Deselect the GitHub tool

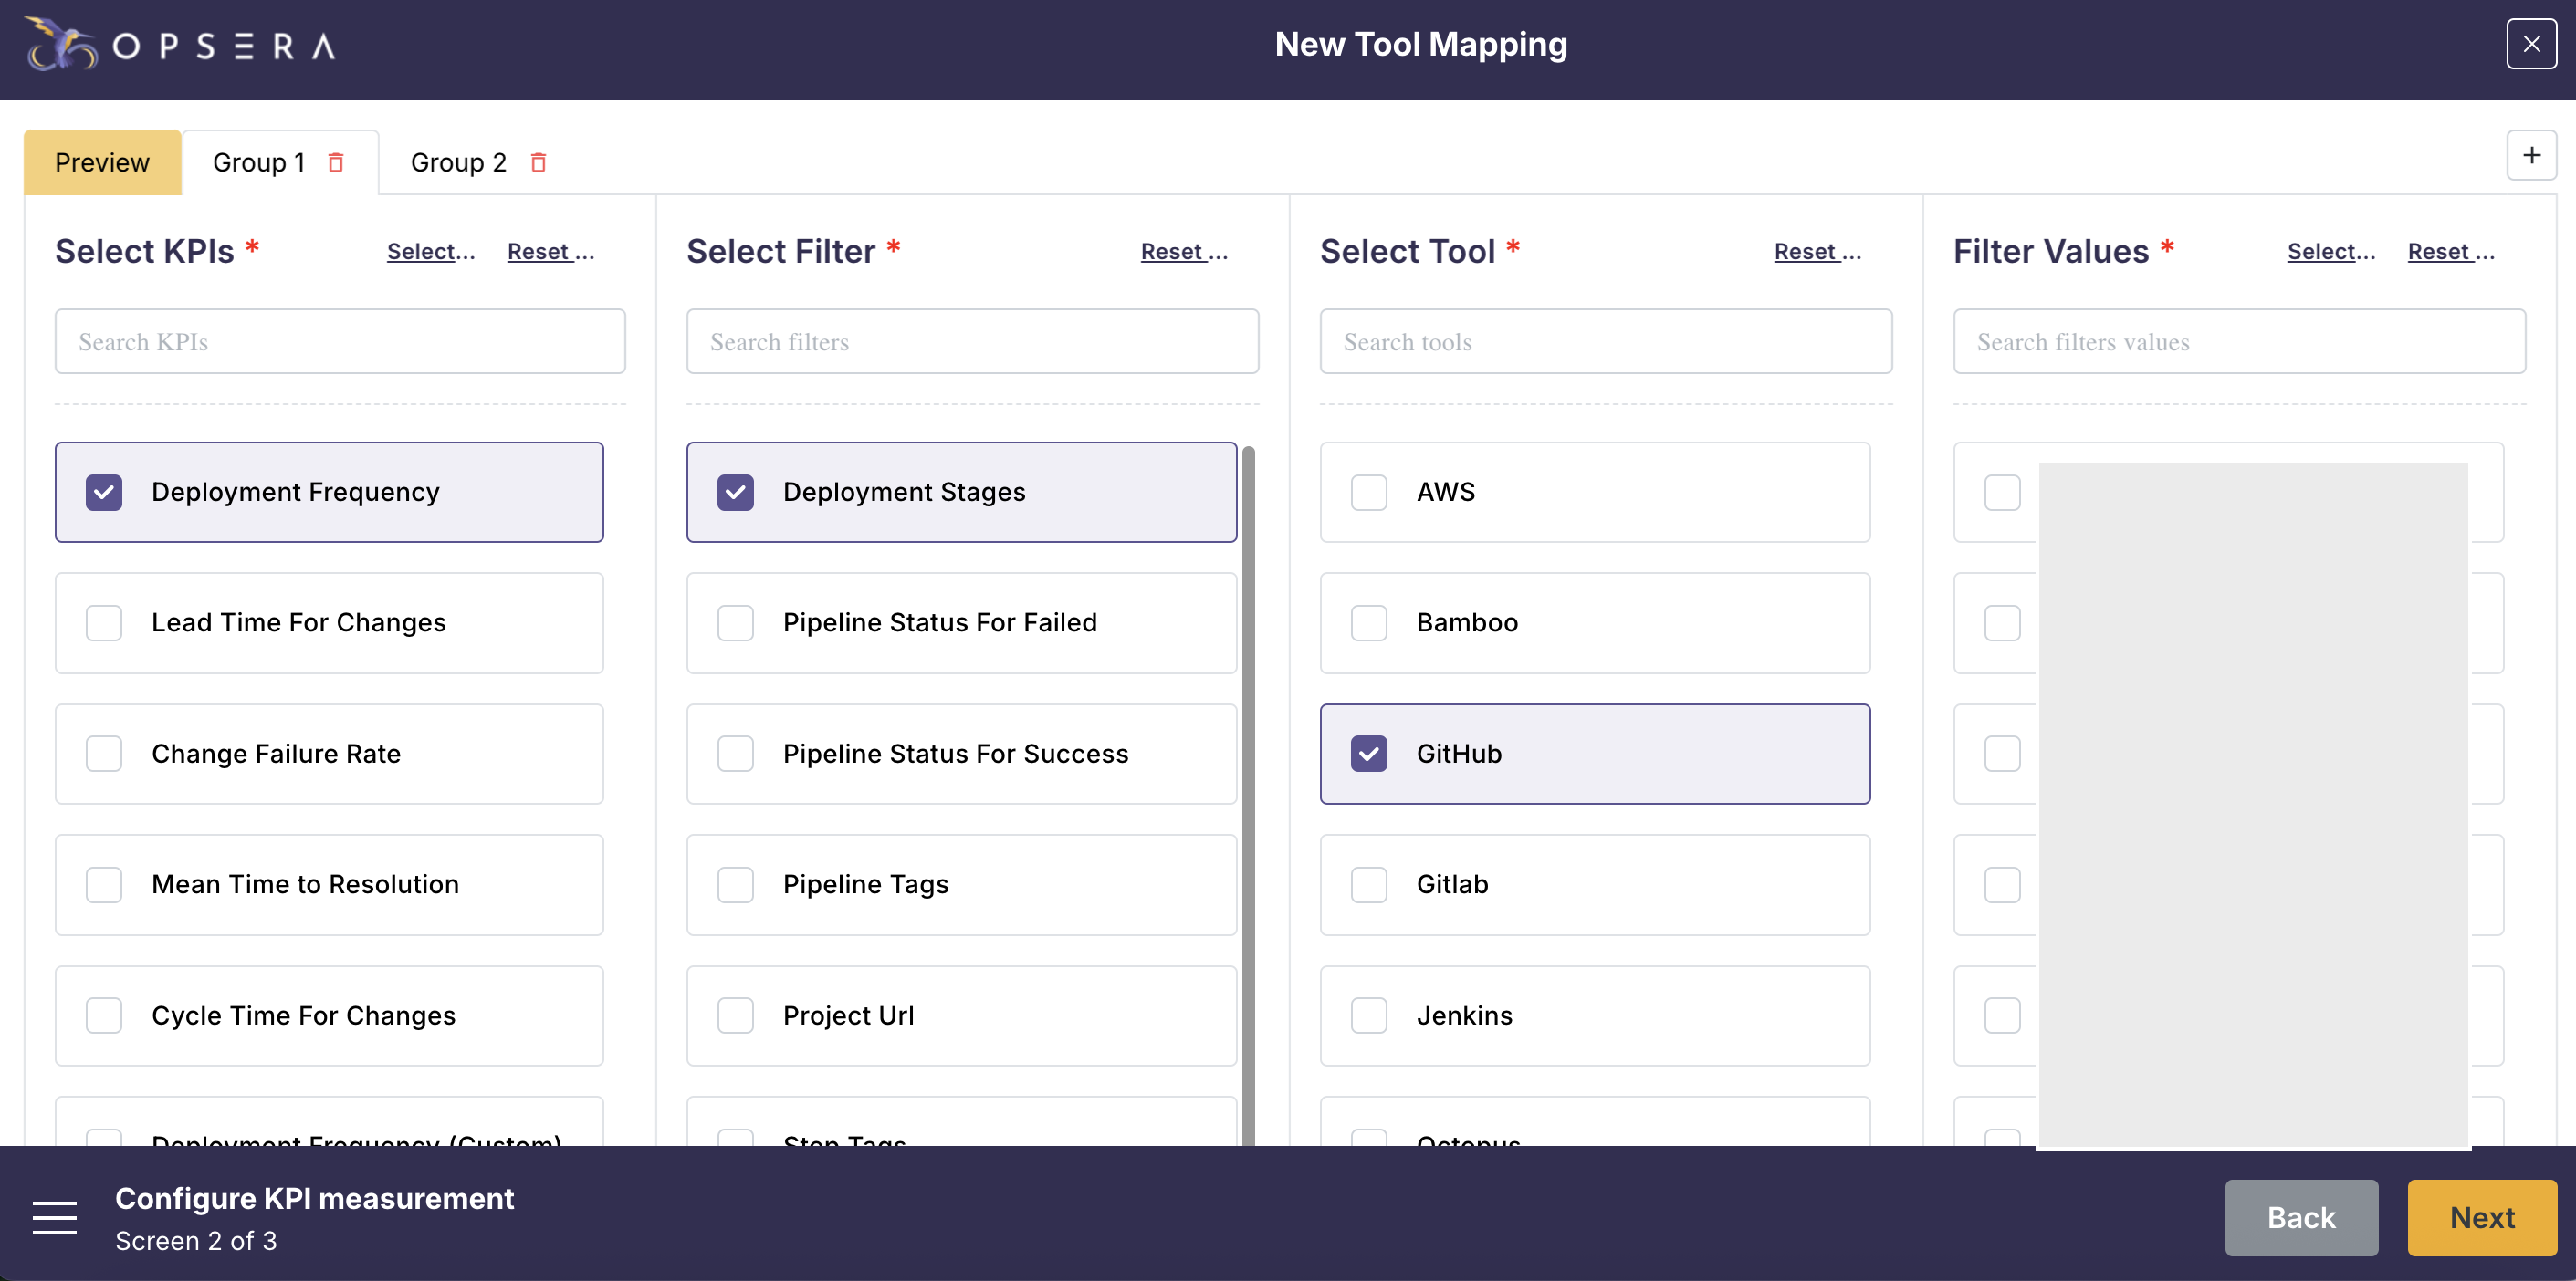point(1368,754)
